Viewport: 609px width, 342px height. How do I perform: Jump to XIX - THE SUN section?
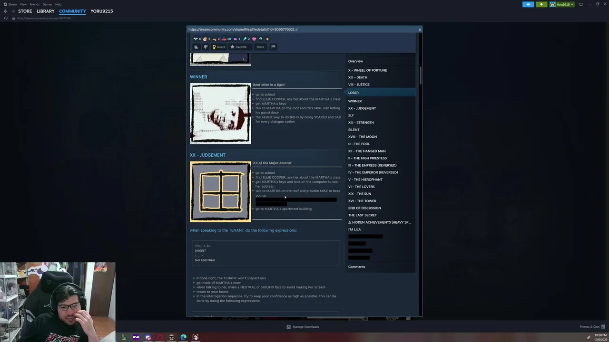[x=359, y=194]
